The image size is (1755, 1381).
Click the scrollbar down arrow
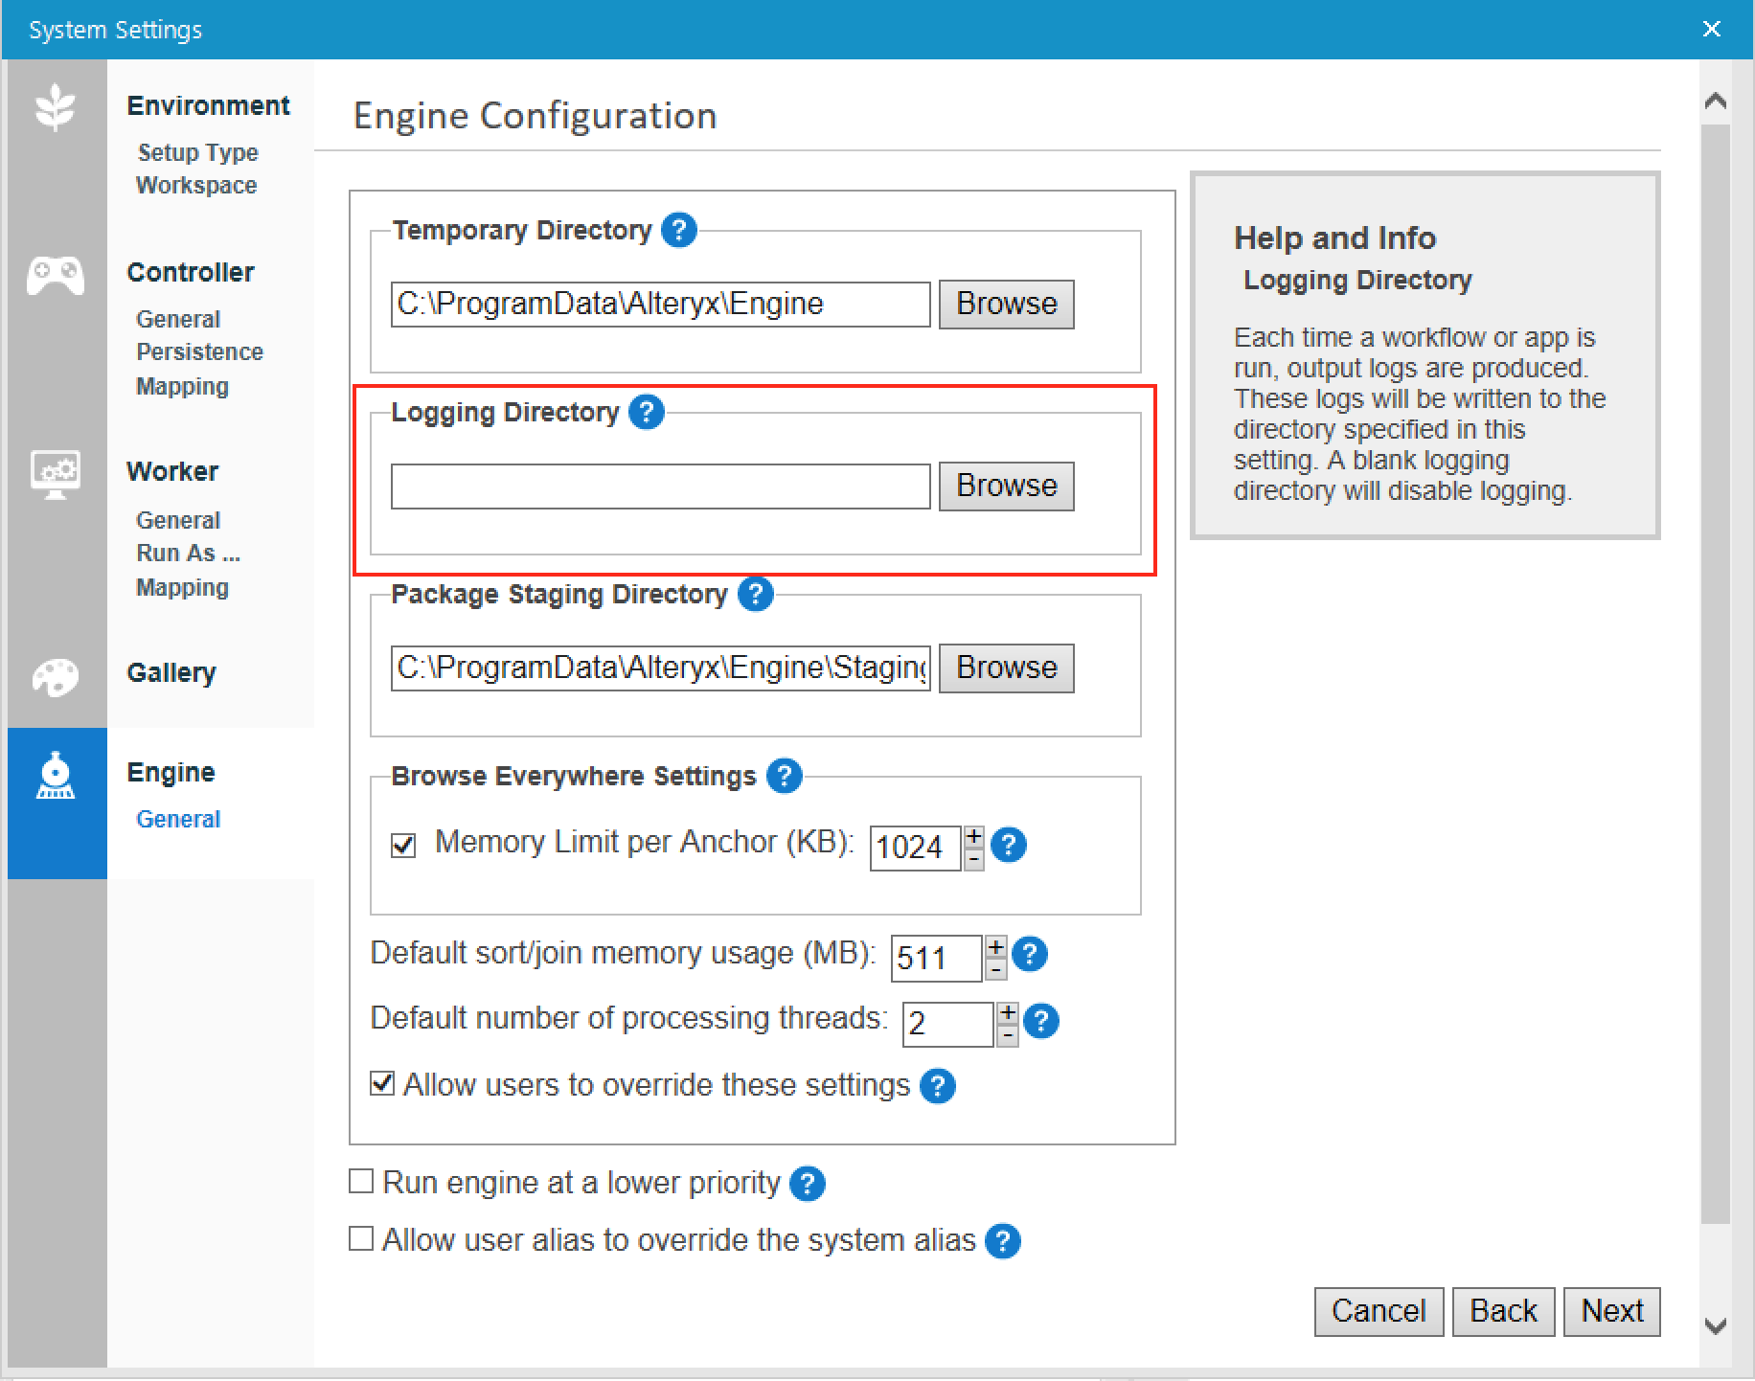[x=1716, y=1326]
